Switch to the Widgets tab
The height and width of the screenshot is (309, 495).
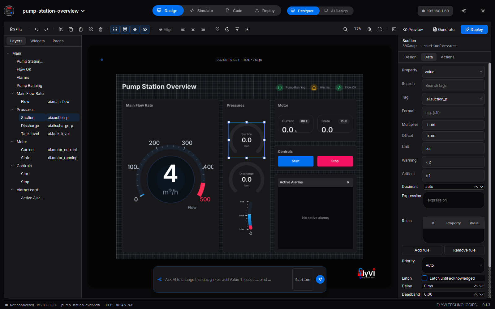pos(37,41)
